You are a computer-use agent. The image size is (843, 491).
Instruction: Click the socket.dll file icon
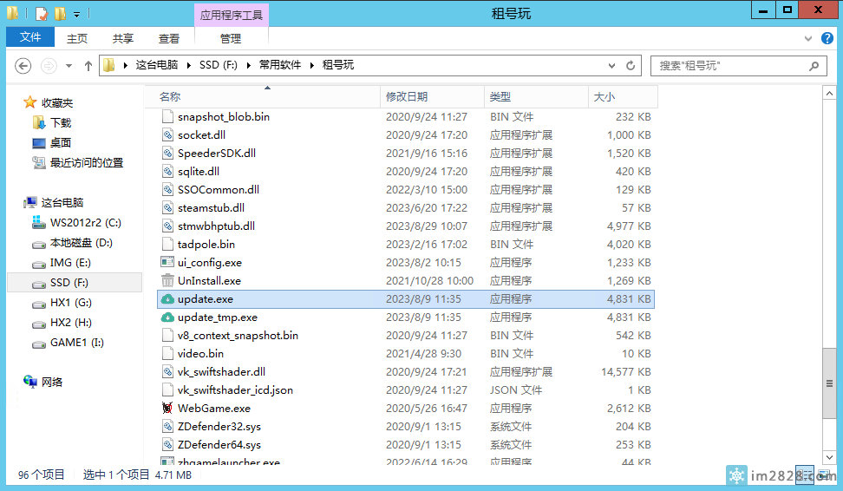pyautogui.click(x=167, y=135)
